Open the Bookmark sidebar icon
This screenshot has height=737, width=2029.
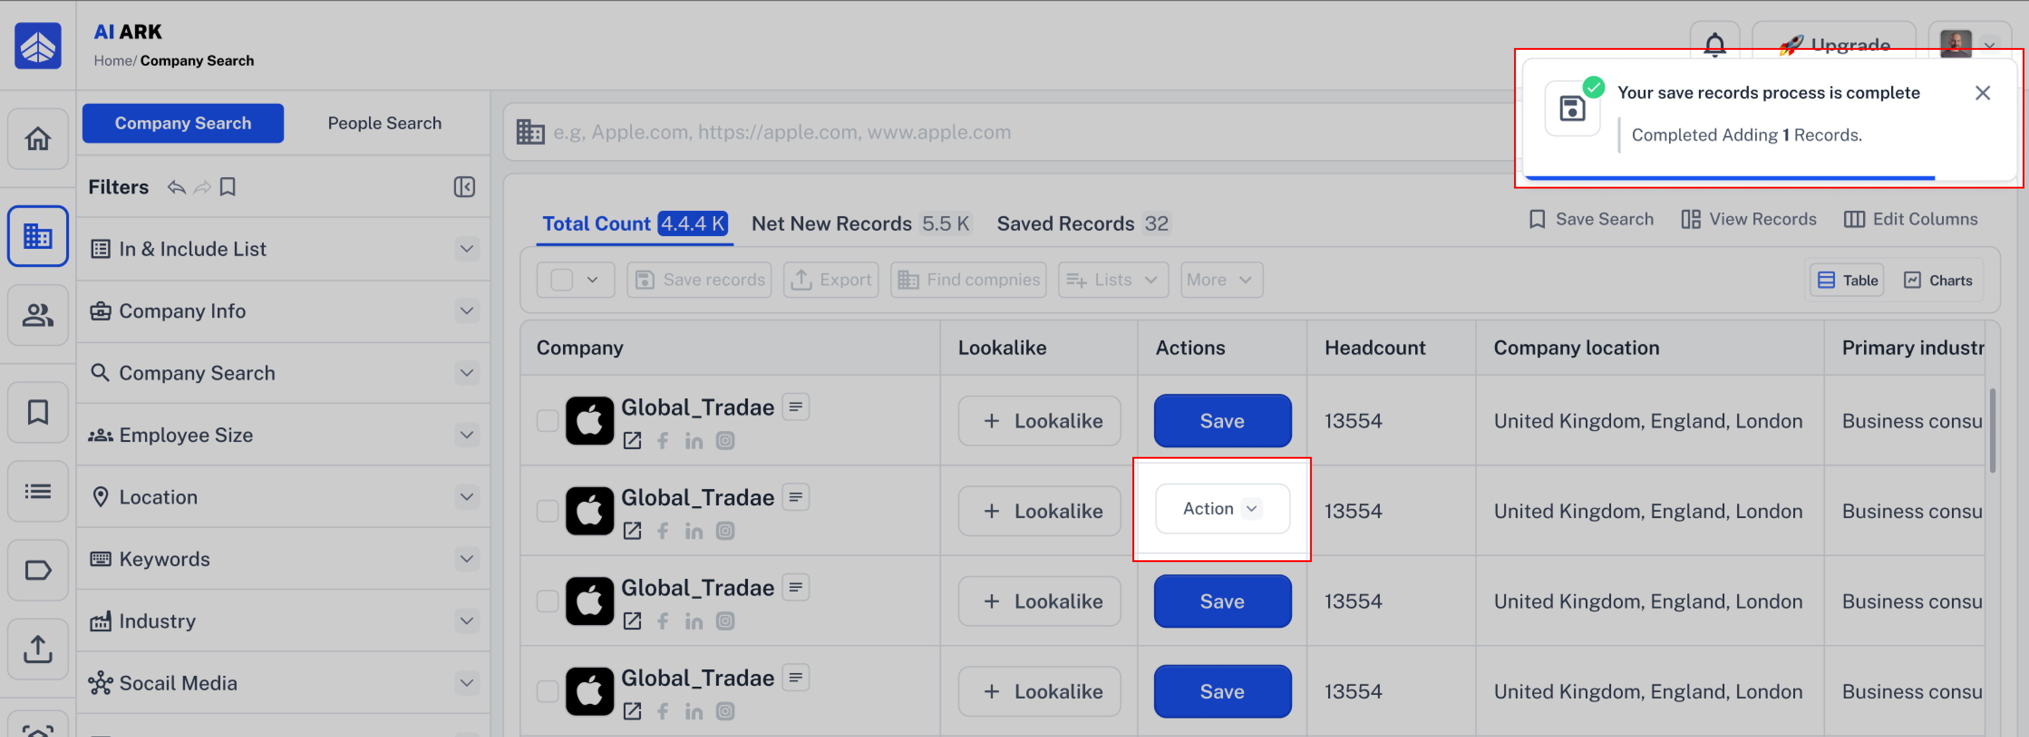pos(38,412)
